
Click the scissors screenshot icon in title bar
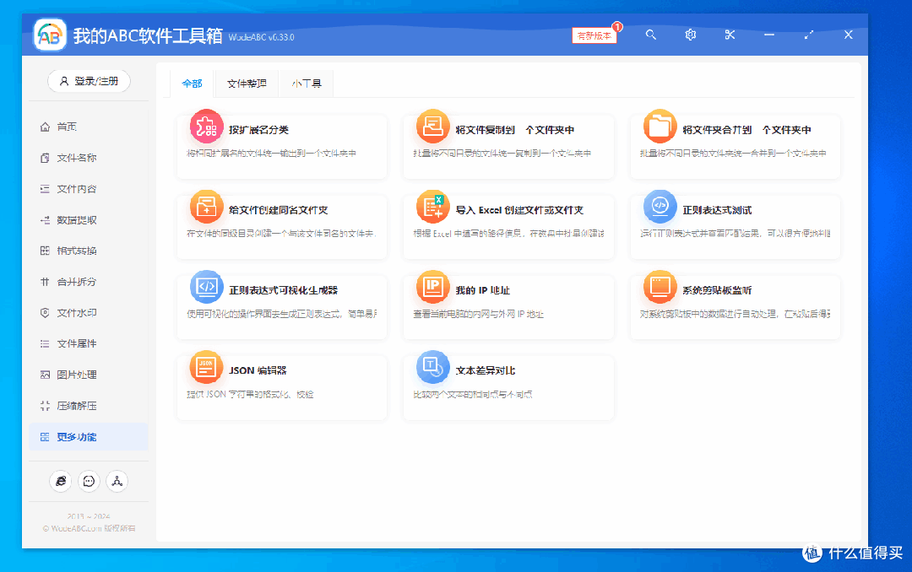click(x=730, y=35)
